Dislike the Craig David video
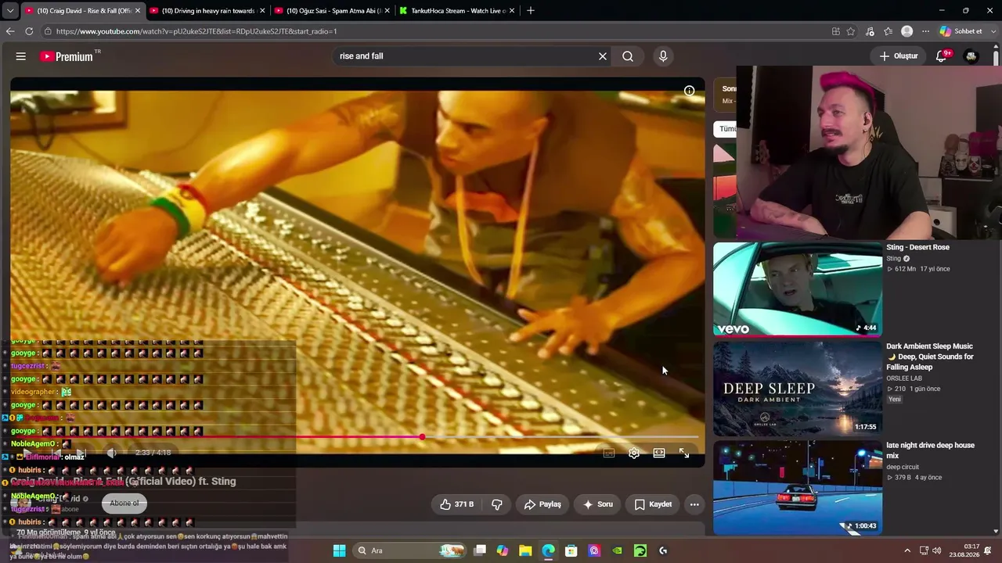Screen dimensions: 1002x563 point(496,504)
